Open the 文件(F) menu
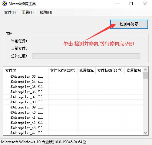Image resolution: width=152 pixels, height=145 pixels. tap(10, 12)
